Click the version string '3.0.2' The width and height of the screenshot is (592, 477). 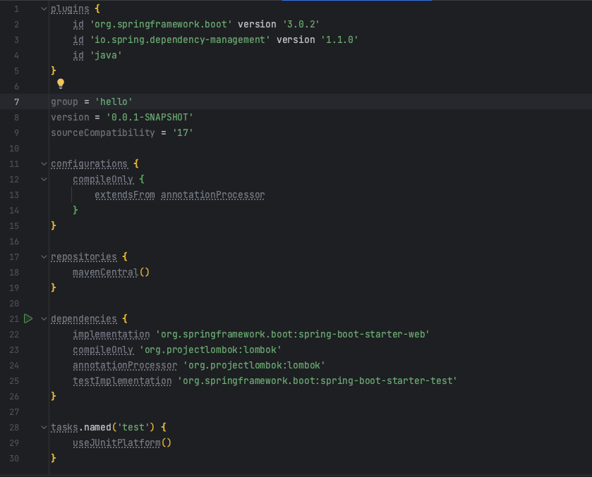[301, 24]
